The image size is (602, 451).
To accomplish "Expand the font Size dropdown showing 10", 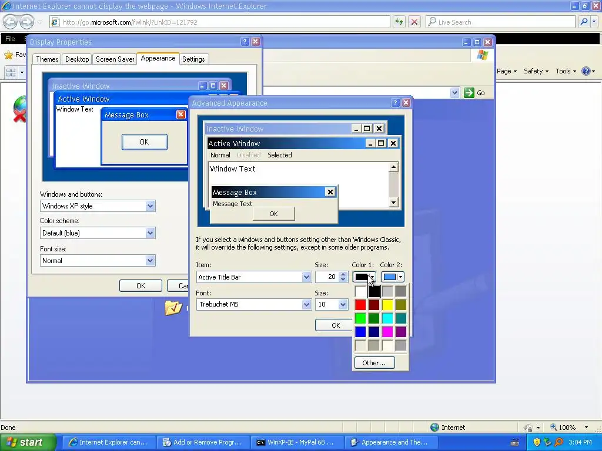I will [x=343, y=304].
